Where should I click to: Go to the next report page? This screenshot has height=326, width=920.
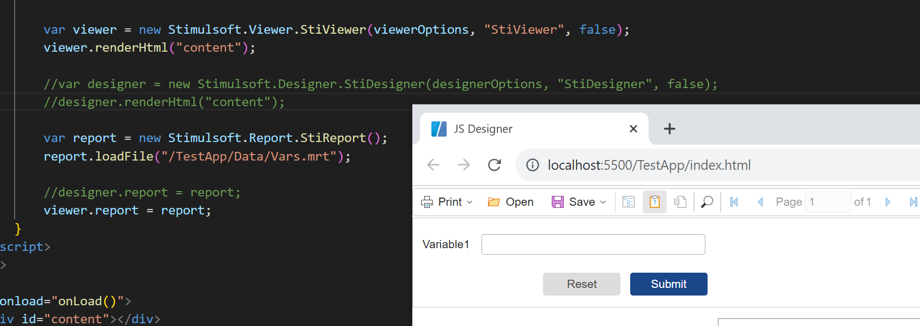tap(888, 202)
